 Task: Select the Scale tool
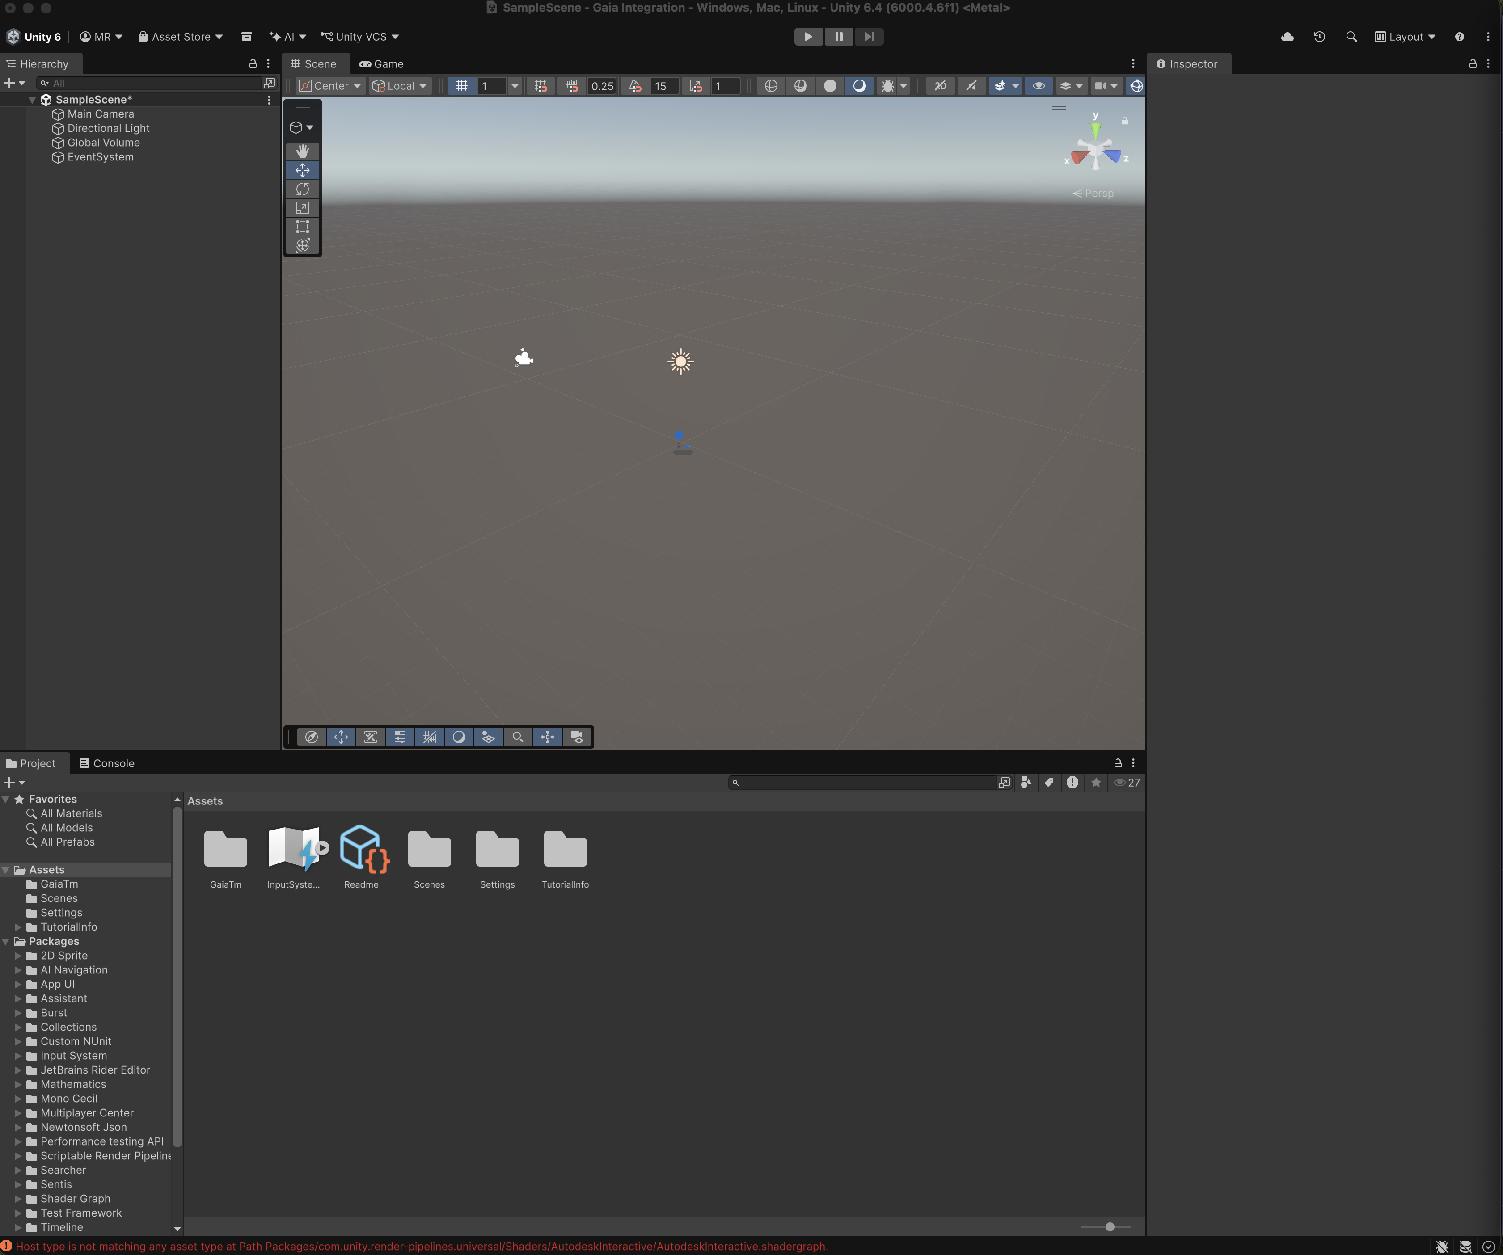click(x=303, y=207)
